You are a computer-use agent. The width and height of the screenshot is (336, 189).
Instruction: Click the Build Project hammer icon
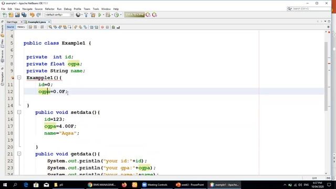86,15
